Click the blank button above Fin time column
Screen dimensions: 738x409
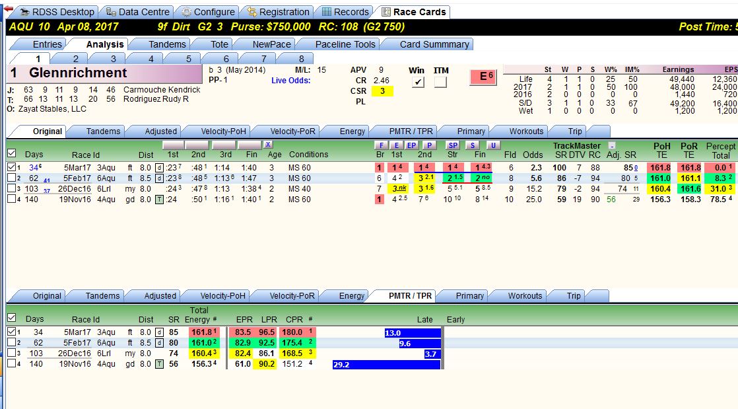point(250,145)
